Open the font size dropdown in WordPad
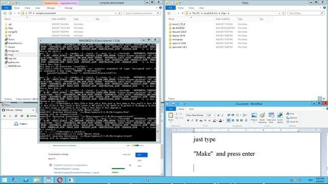 point(214,115)
